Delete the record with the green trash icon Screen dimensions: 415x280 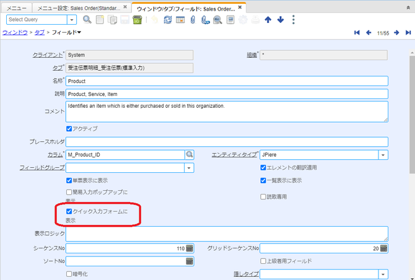[137, 20]
